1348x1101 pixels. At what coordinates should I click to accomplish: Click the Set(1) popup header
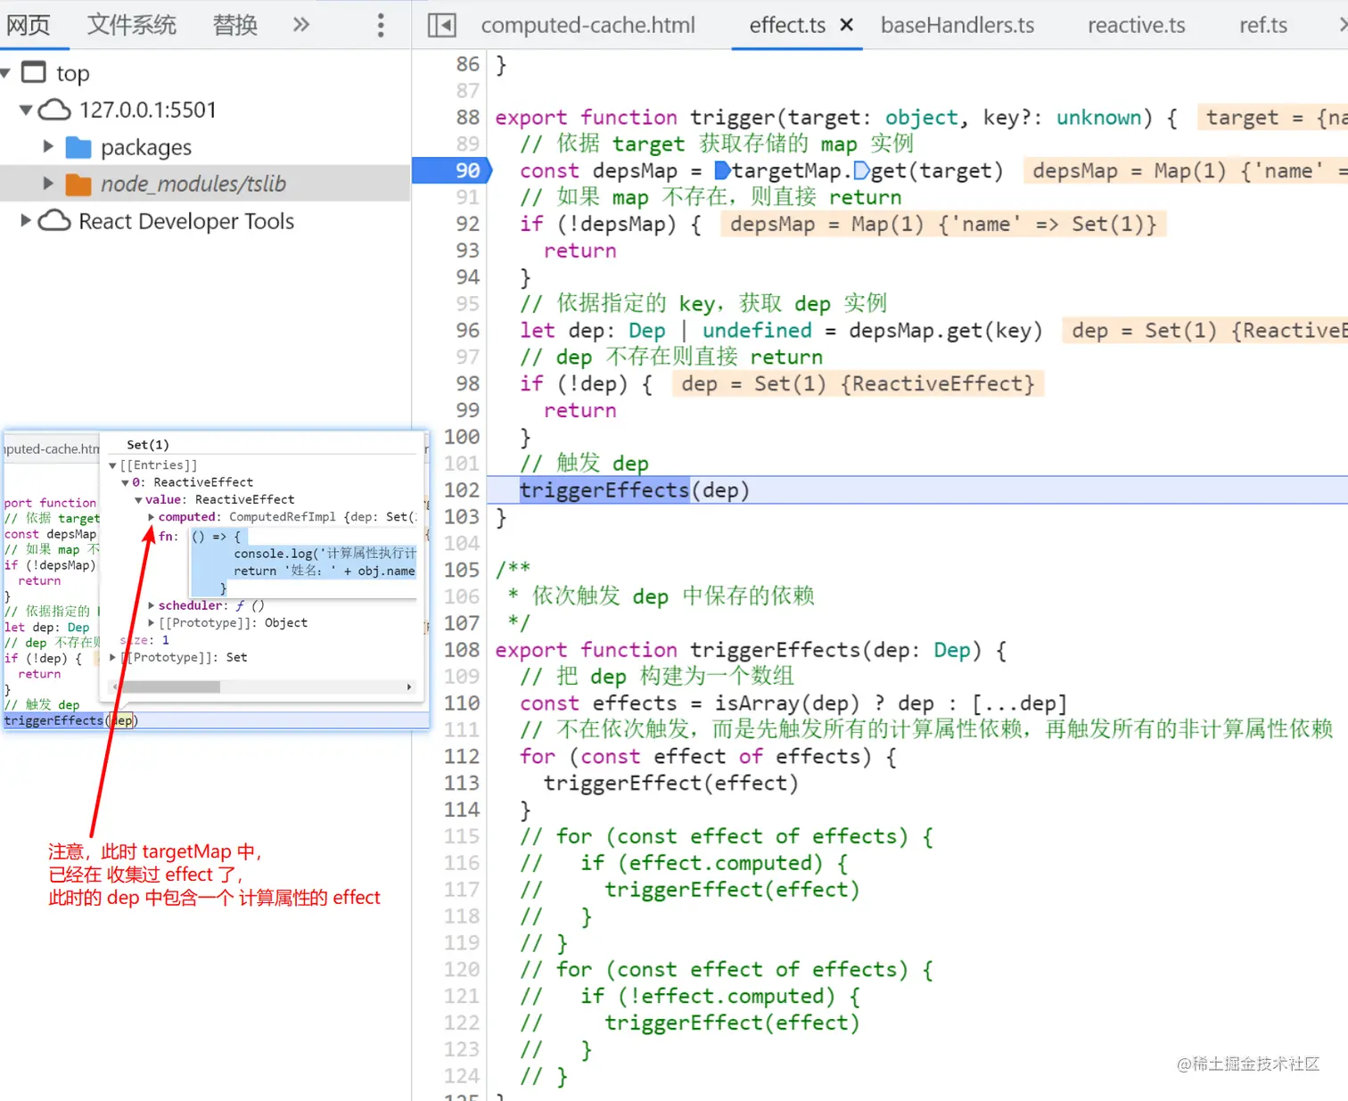click(x=148, y=445)
